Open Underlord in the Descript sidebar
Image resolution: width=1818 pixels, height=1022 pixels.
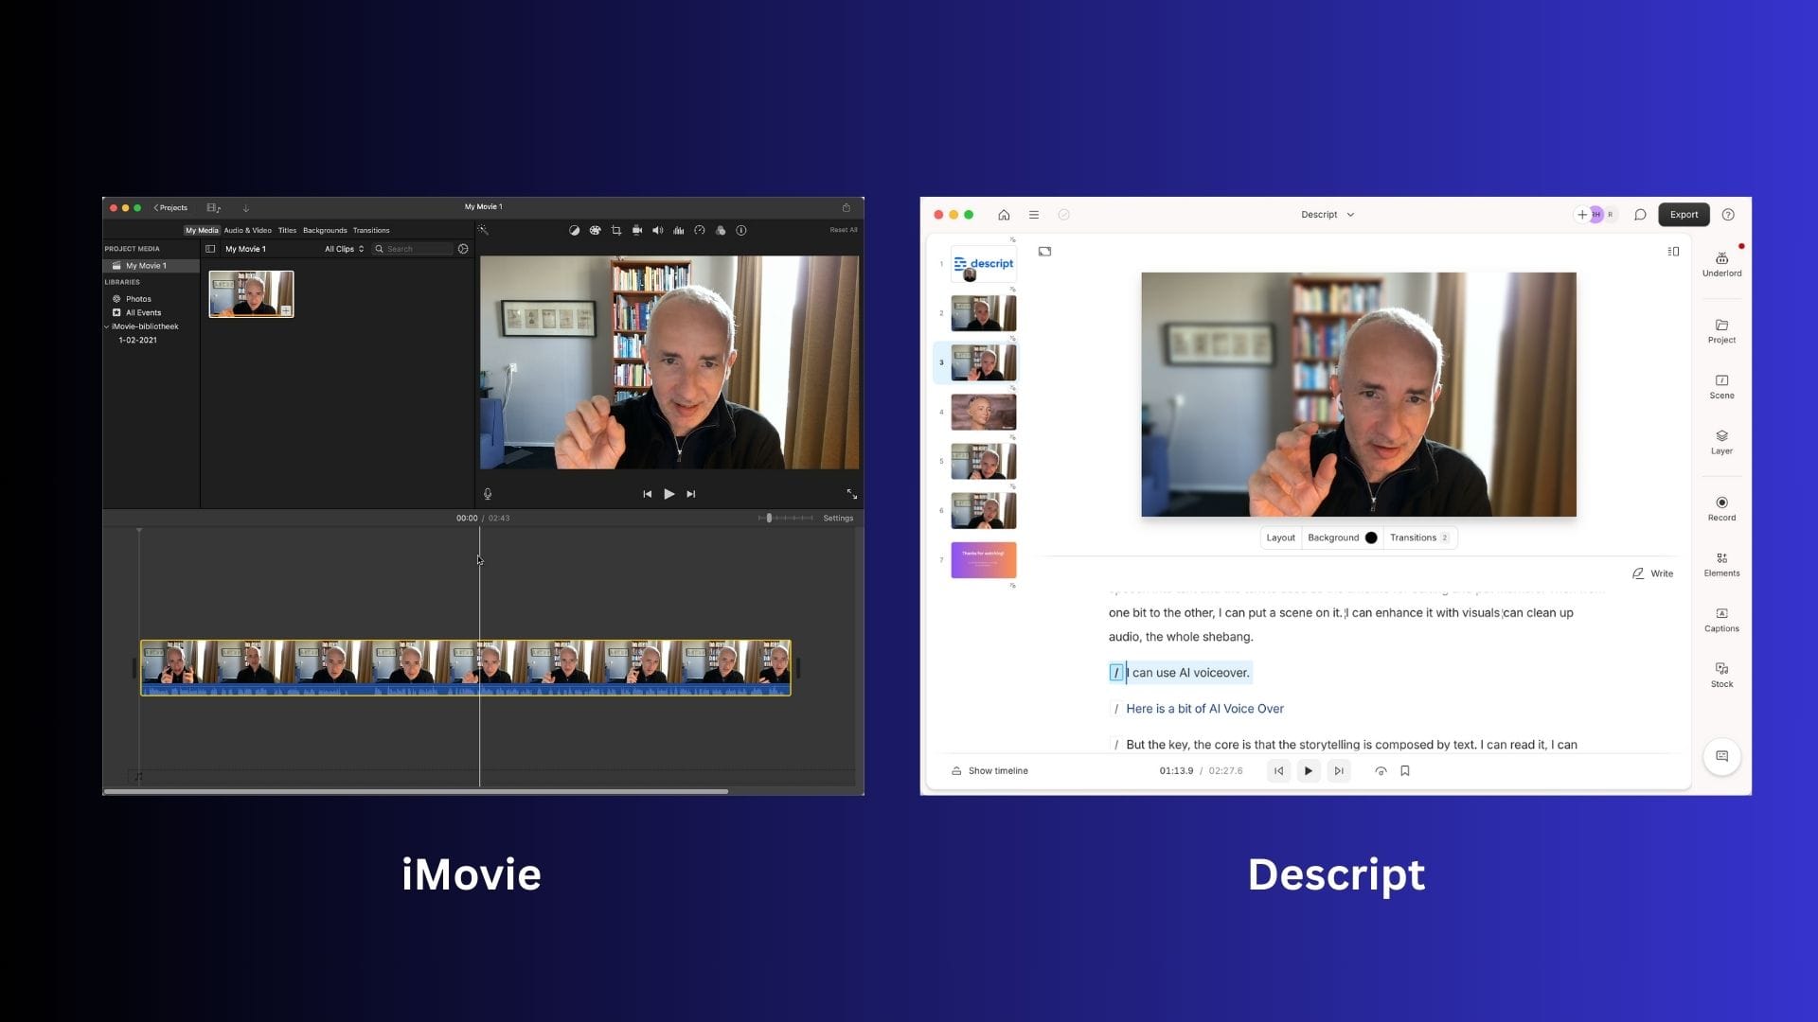[1721, 263]
